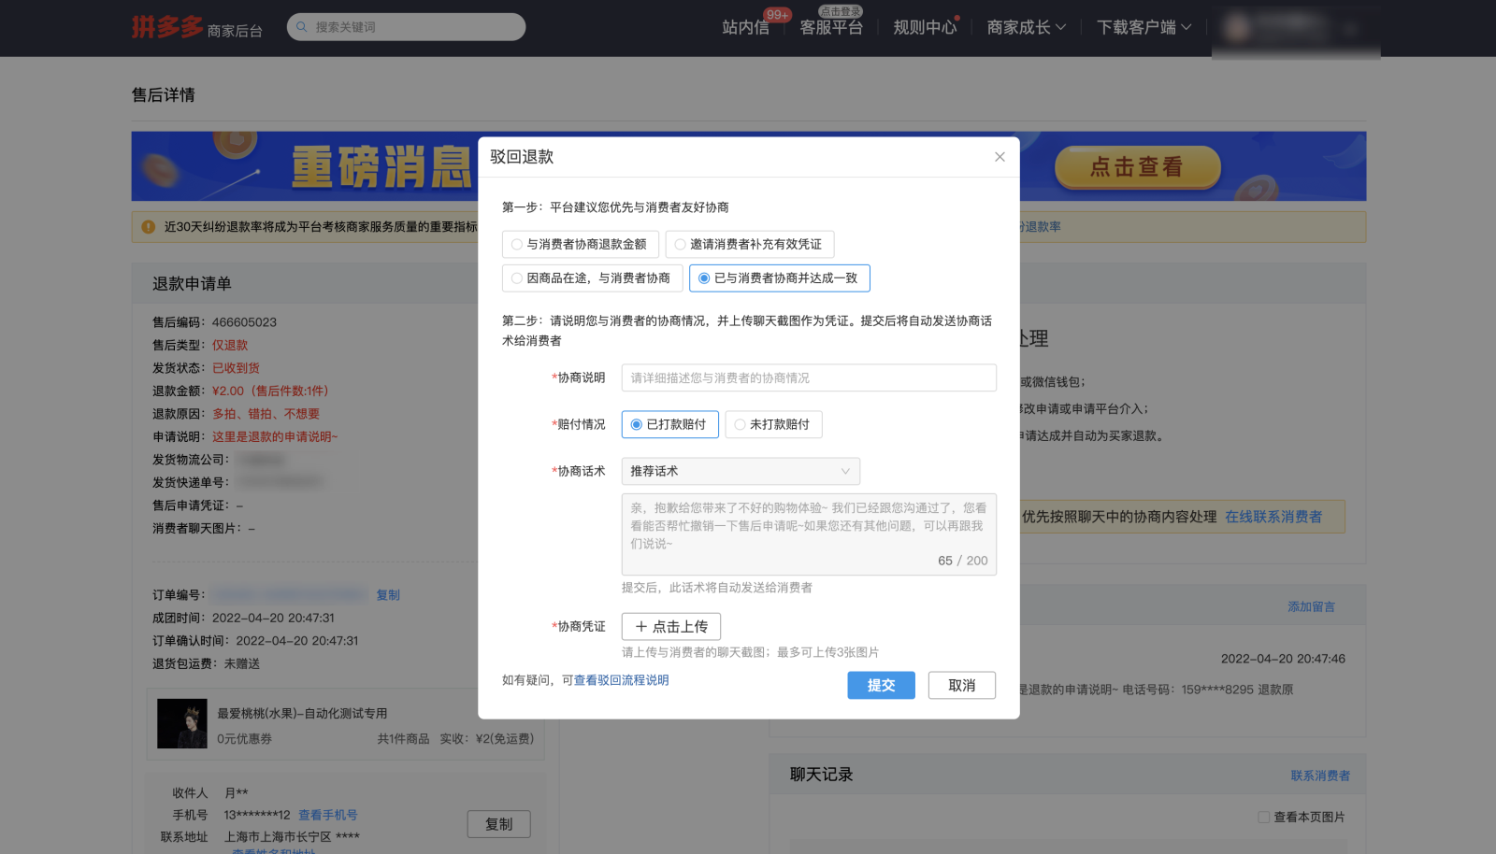This screenshot has width=1496, height=854.
Task: Click the 仅退款 售后类型 value
Action: click(230, 346)
